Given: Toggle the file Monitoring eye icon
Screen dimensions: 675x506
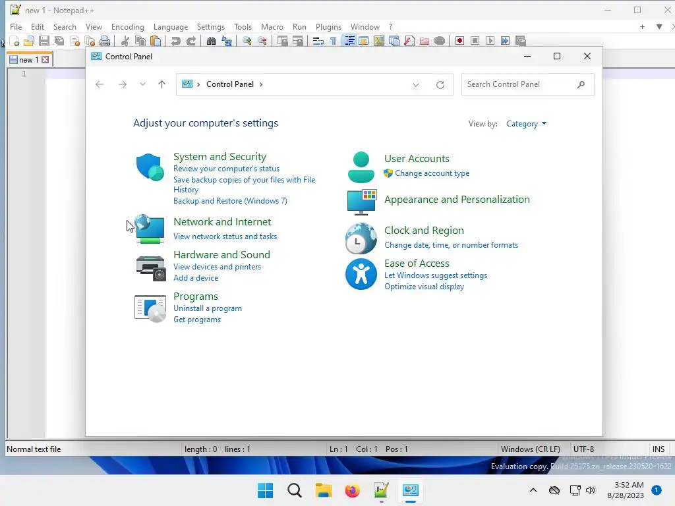Looking at the screenshot, I should click(x=440, y=41).
